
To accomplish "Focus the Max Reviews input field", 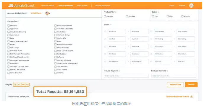I will tap(186, 31).
